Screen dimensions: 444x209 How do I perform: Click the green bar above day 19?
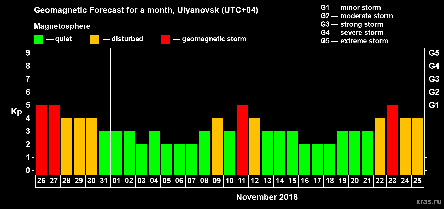pyautogui.click(x=342, y=153)
